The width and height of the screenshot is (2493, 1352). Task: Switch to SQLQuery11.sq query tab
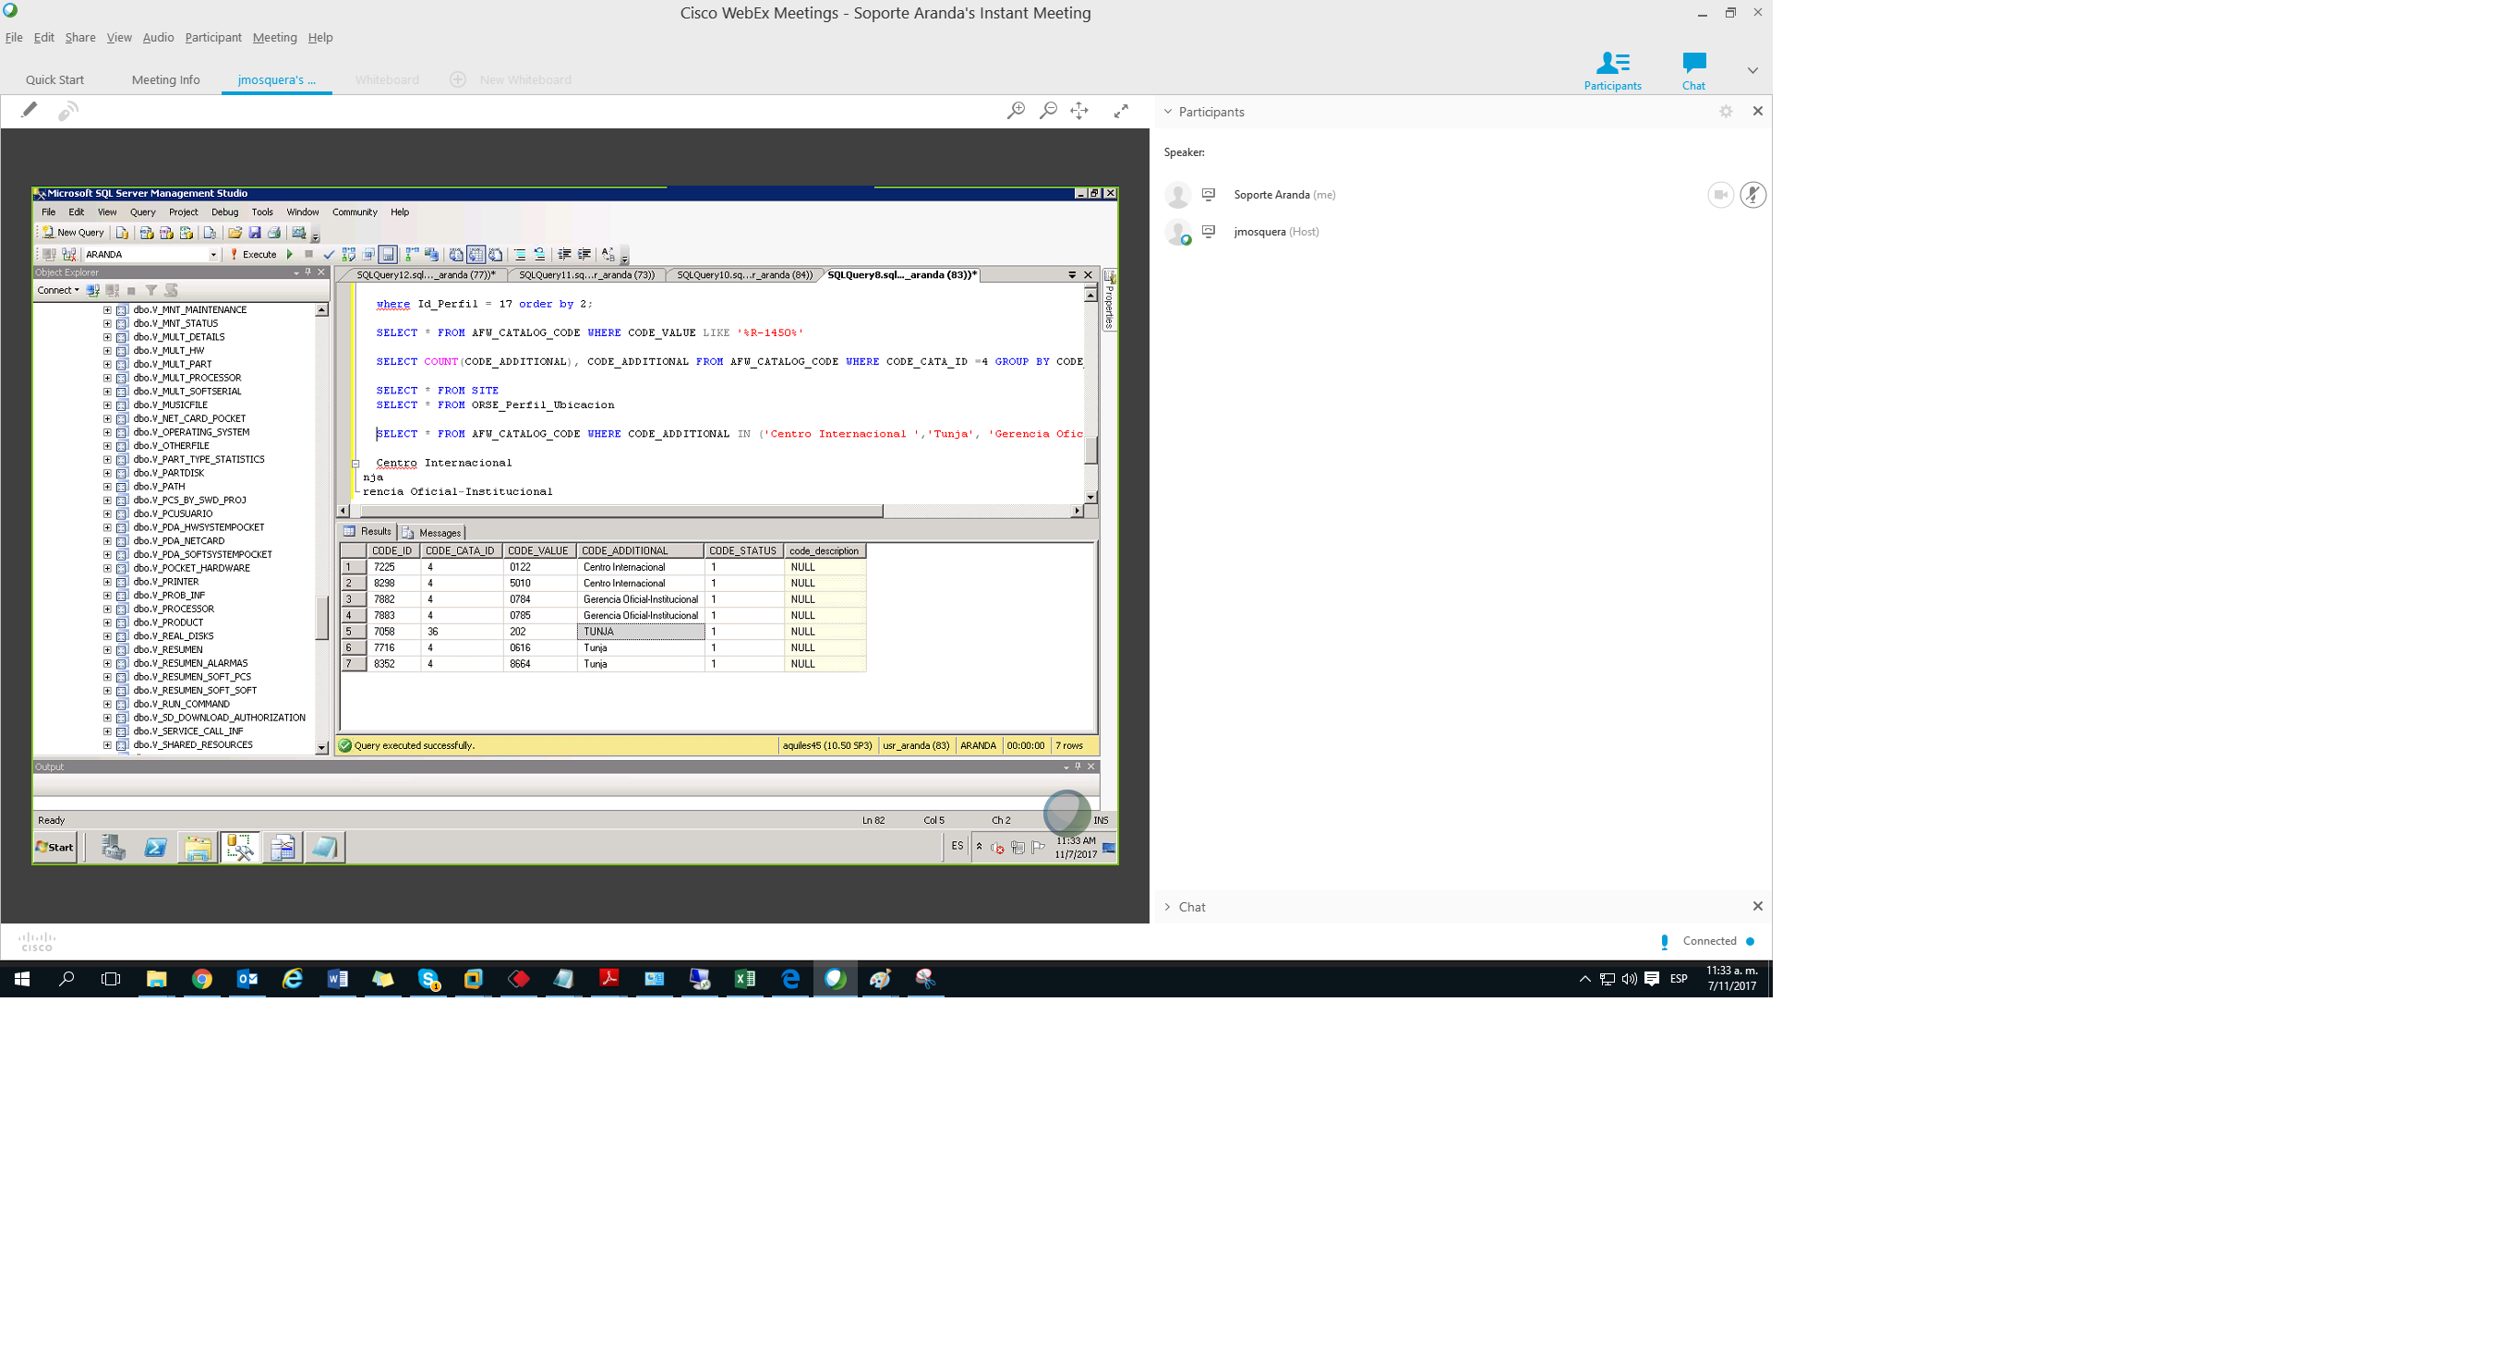[586, 275]
